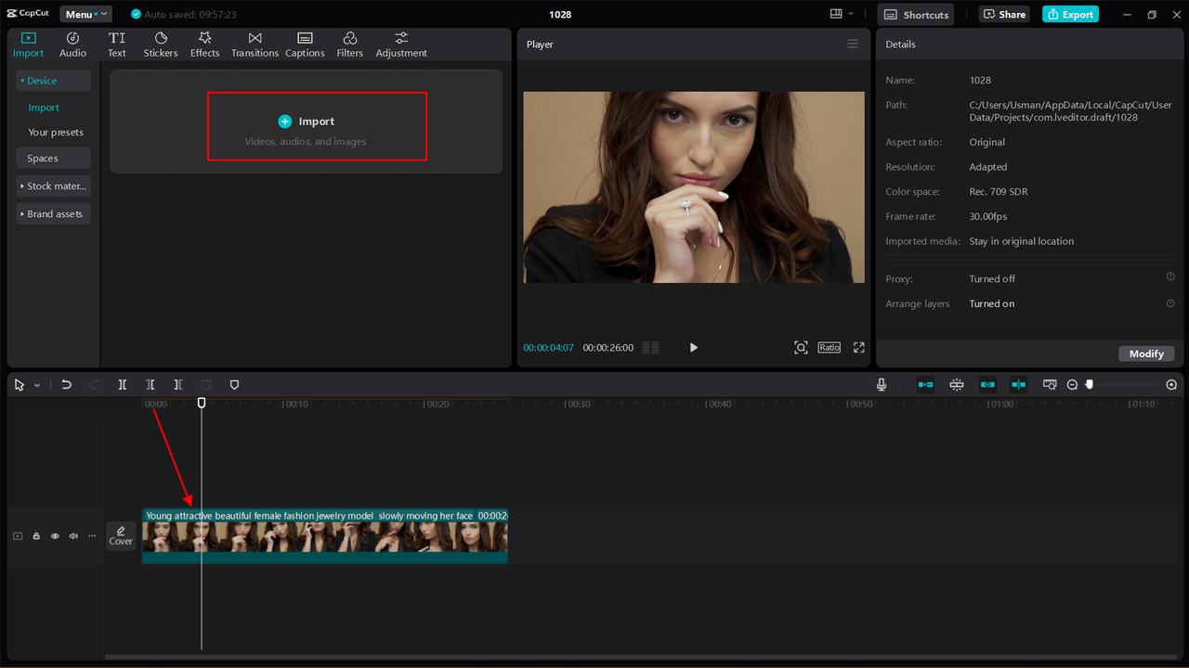Open the Menu dropdown in the title bar
Image resolution: width=1189 pixels, height=668 pixels.
pyautogui.click(x=85, y=14)
